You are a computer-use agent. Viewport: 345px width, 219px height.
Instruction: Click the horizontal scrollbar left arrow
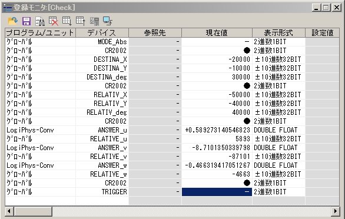[x=9, y=211]
